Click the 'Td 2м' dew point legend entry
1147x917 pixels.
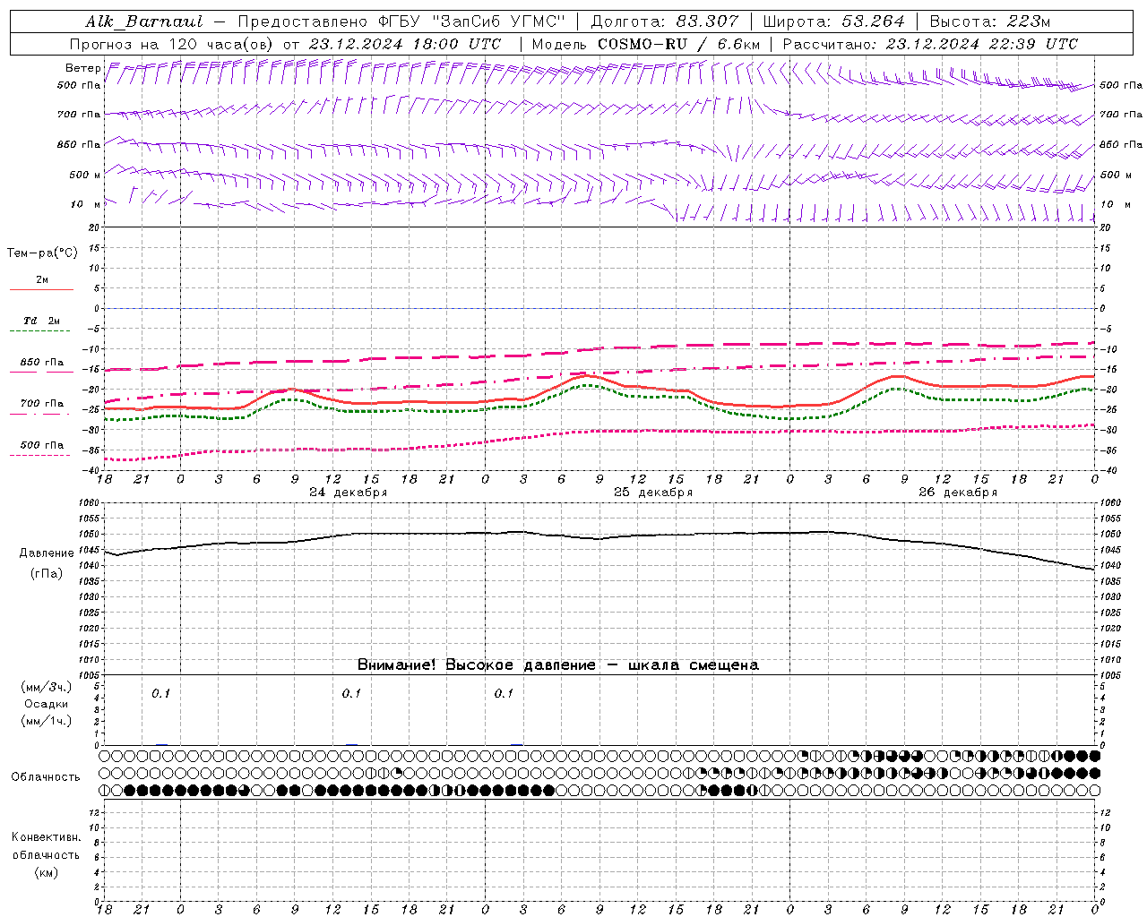[41, 321]
